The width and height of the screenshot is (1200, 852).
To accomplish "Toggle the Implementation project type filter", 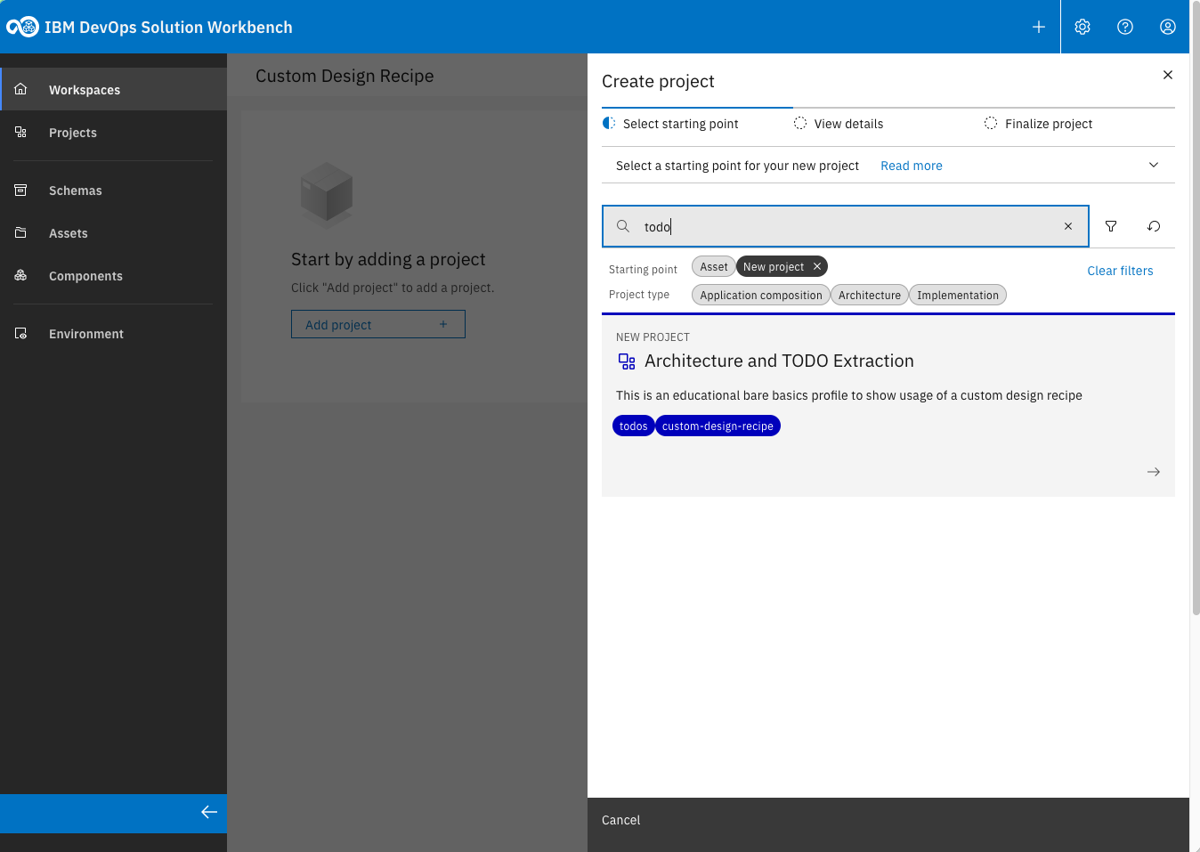I will (x=958, y=295).
